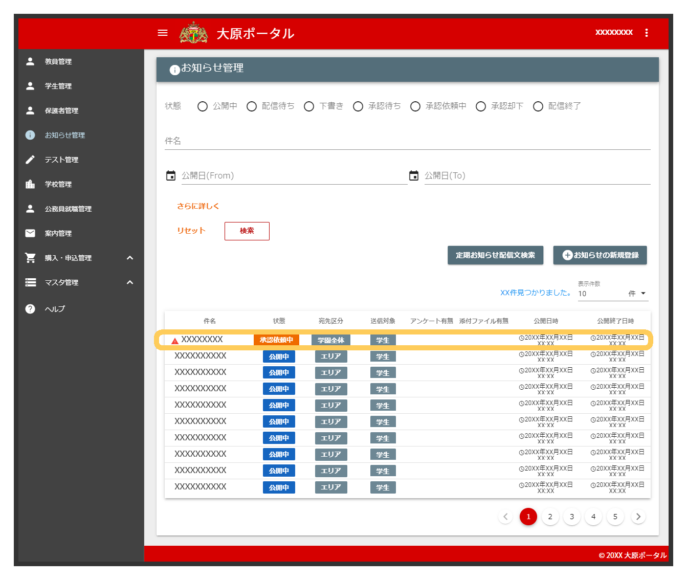The width and height of the screenshot is (687, 580).
Task: Expand the 購入・申込管理 sidebar section
Action: tap(130, 258)
